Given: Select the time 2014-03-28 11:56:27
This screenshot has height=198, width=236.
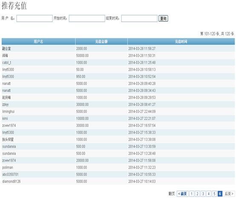Looking at the screenshot, I should (142, 49).
